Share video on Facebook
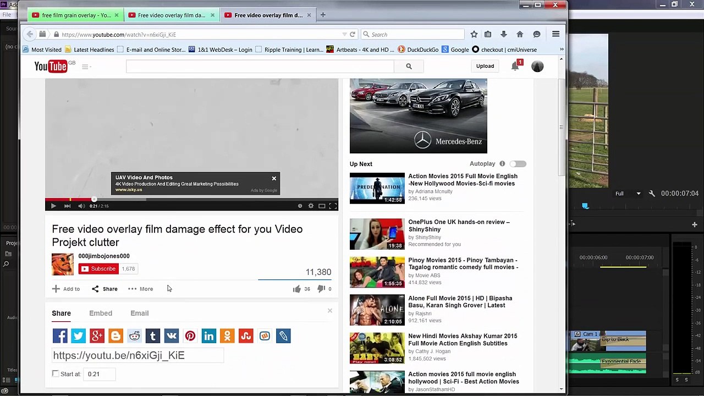Viewport: 704px width, 396px height. click(60, 336)
